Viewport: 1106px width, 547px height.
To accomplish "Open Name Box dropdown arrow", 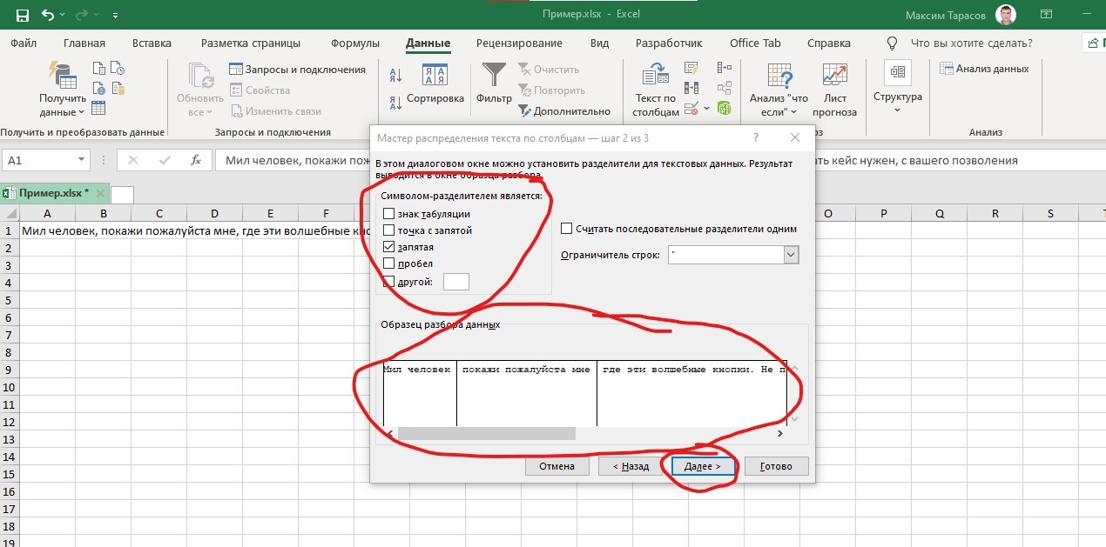I will [x=82, y=160].
